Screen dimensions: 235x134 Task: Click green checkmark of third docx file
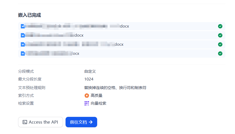click(x=220, y=44)
